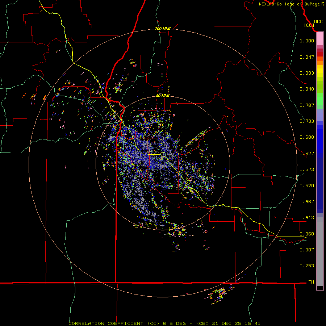The width and height of the screenshot is (326, 326).
Task: Pick the red segment of the color bar
Action: click(x=320, y=54)
